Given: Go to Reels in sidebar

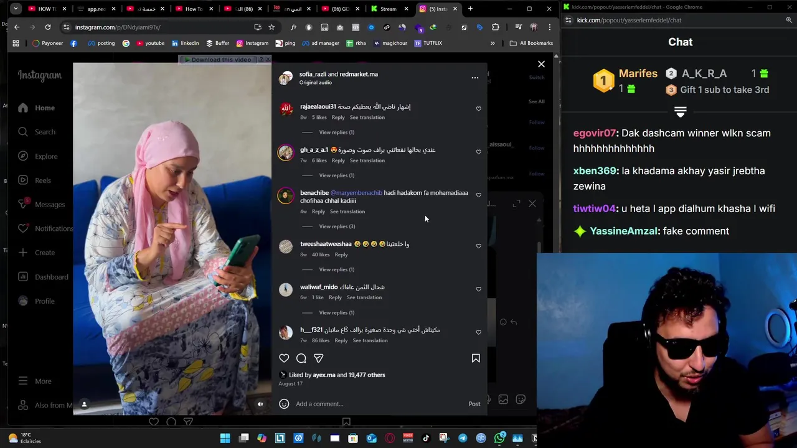Looking at the screenshot, I should pyautogui.click(x=34, y=180).
